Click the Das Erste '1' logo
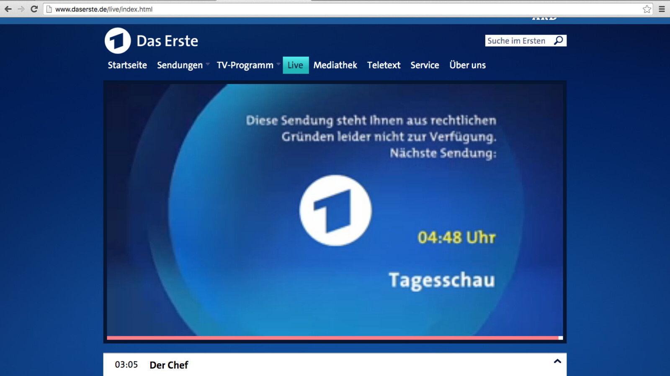This screenshot has width=670, height=376. coord(118,41)
